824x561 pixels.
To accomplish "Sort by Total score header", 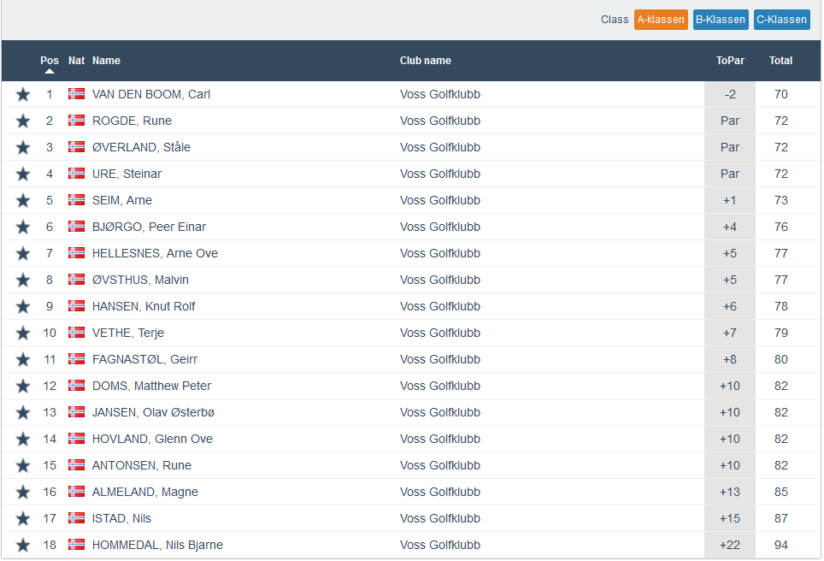I will click(780, 61).
